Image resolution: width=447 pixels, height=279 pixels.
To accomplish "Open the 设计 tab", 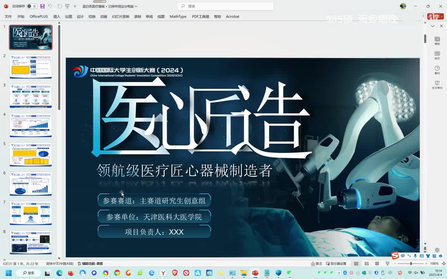I will click(80, 17).
